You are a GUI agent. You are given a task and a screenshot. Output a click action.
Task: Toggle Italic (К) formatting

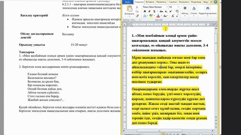click(149, 11)
